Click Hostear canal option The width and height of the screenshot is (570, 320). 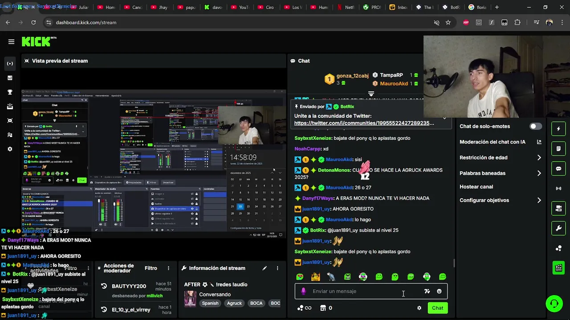[476, 187]
